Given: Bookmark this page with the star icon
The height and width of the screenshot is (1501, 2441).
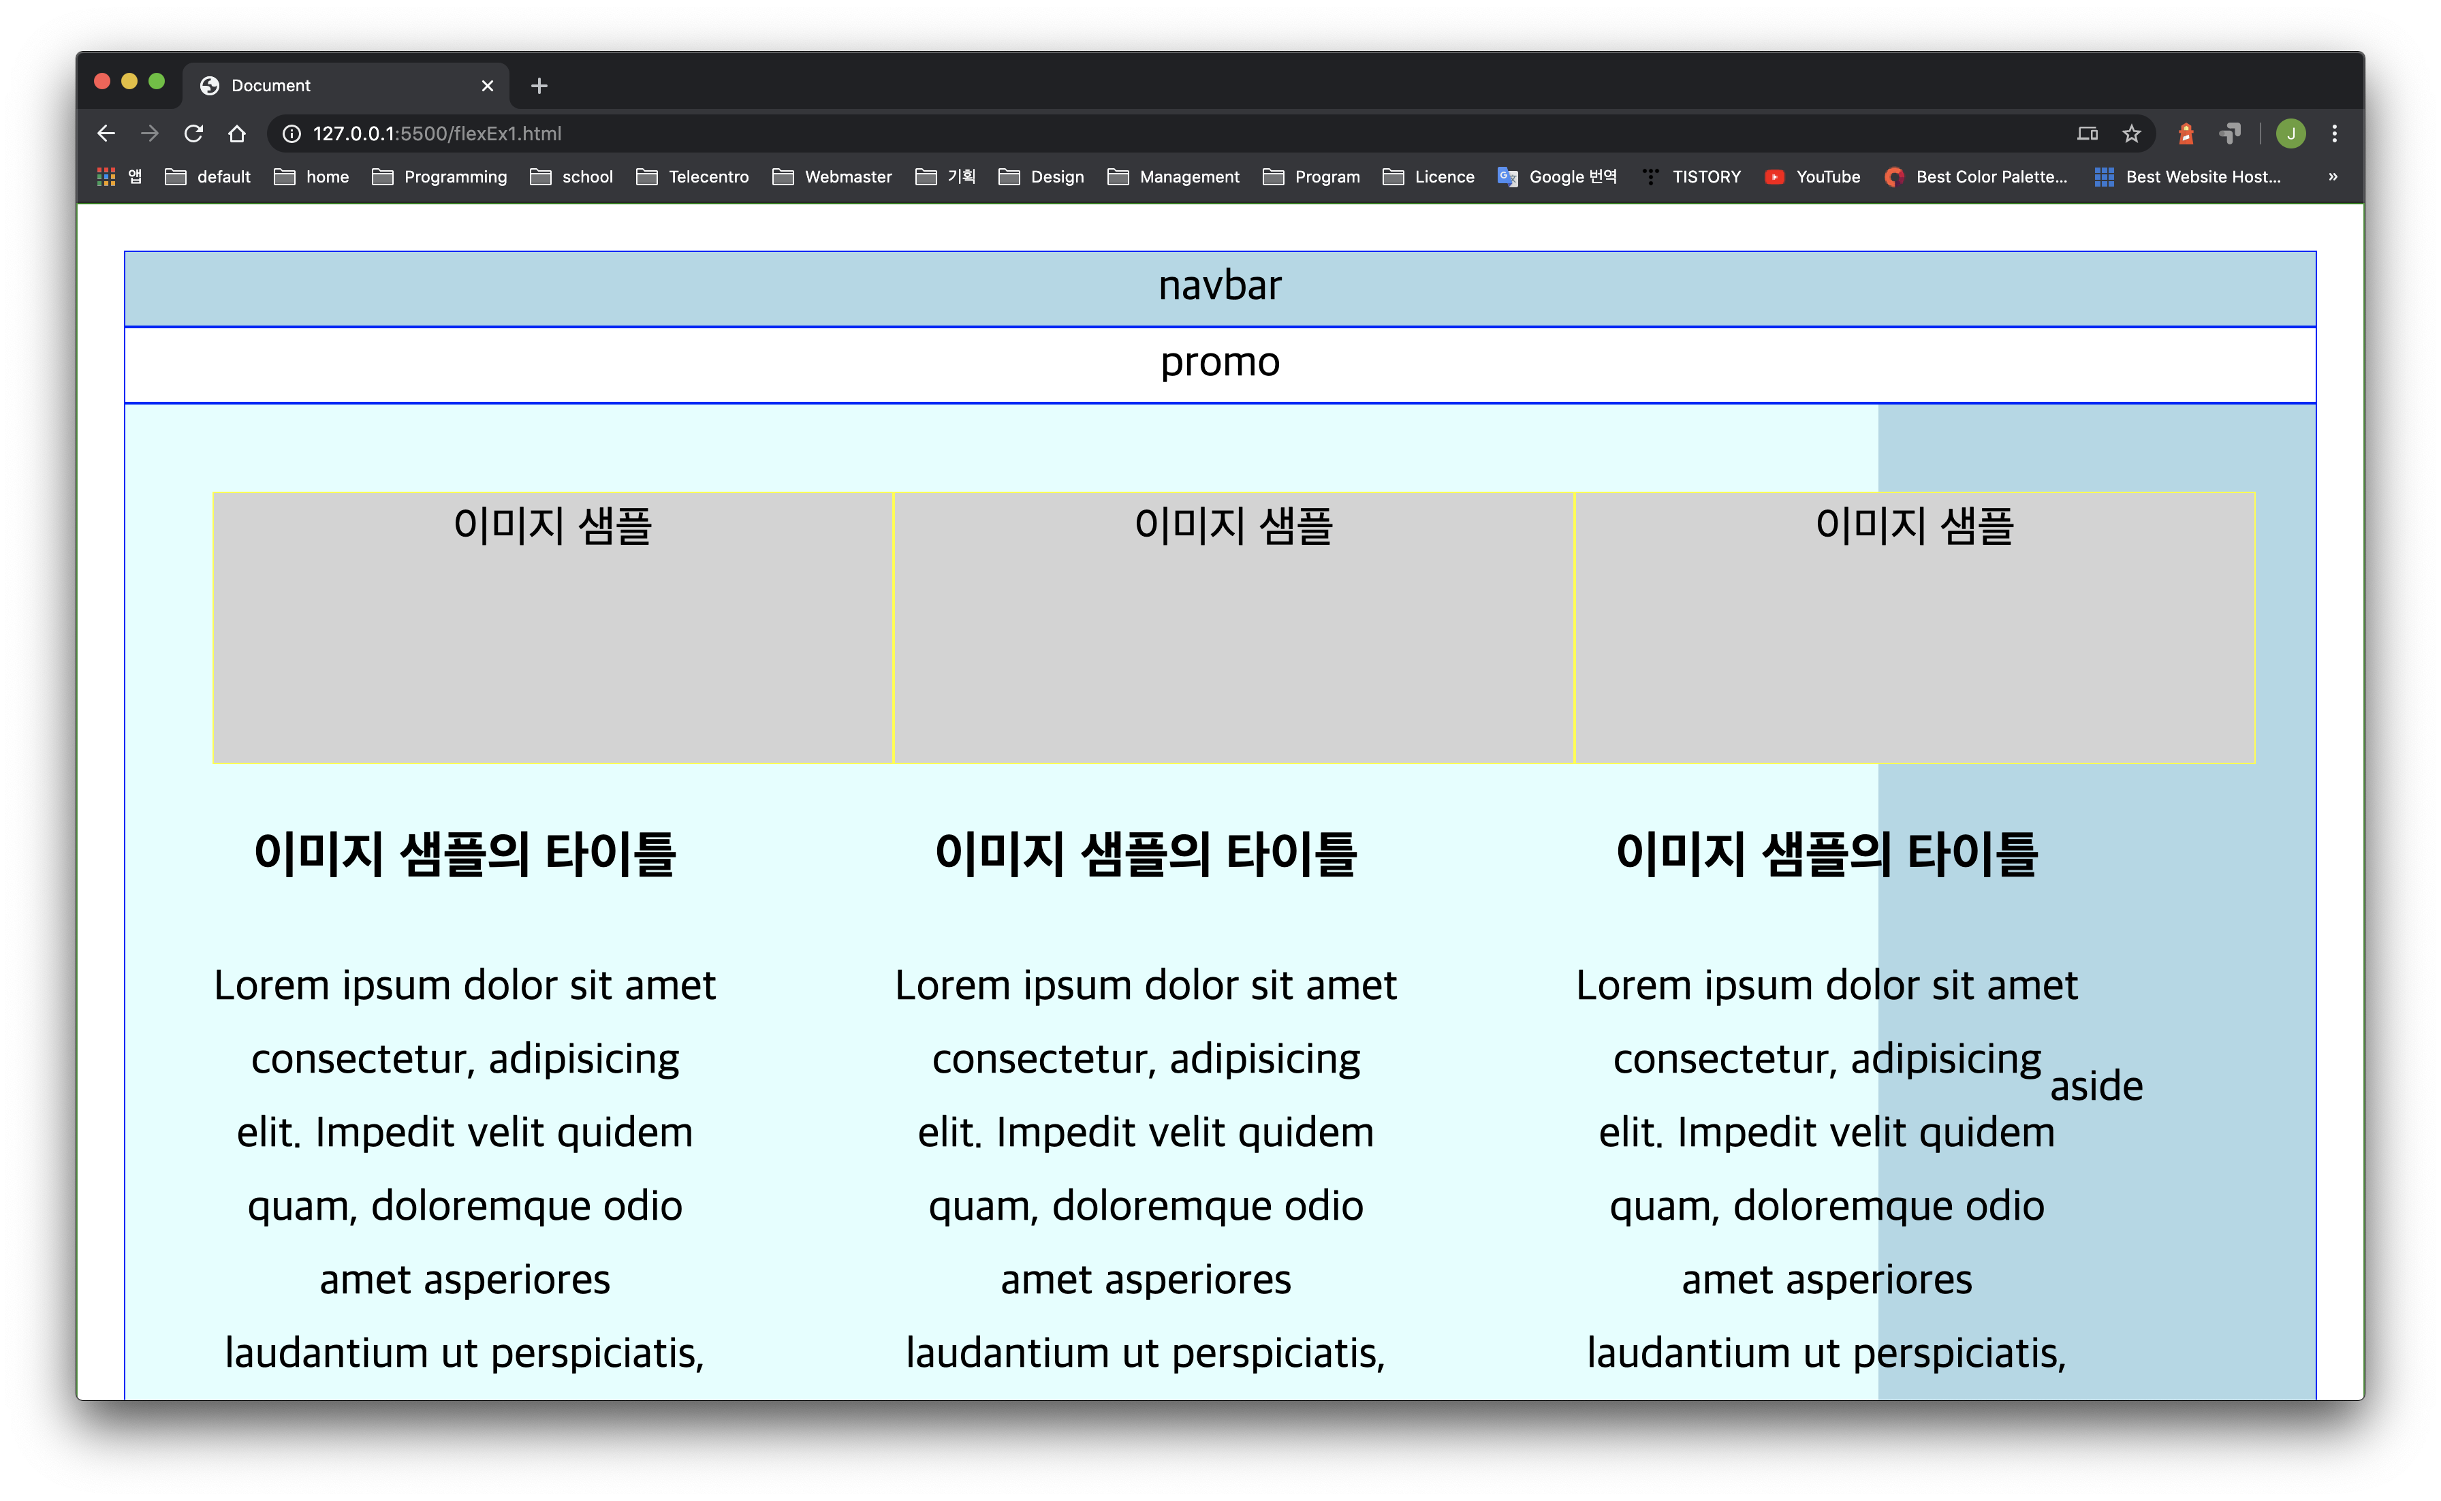Looking at the screenshot, I should pos(2131,133).
